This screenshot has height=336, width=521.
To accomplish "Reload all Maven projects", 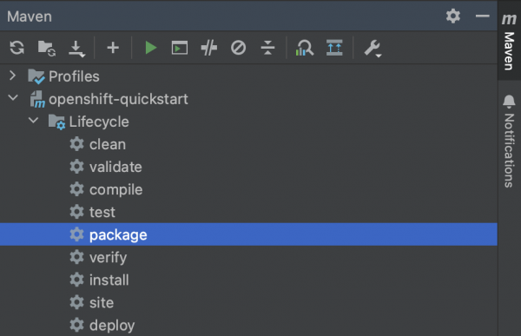I will click(x=16, y=48).
